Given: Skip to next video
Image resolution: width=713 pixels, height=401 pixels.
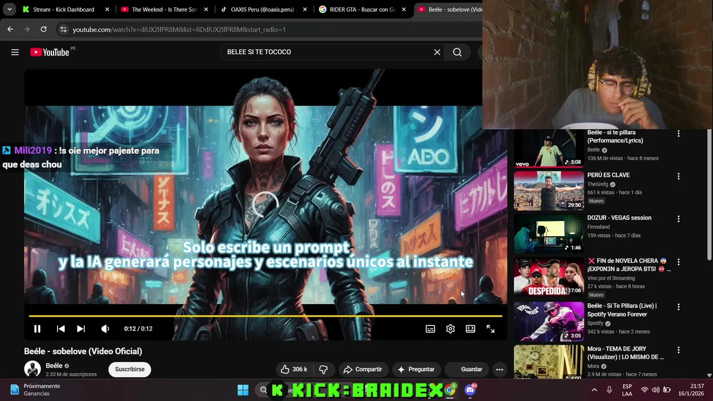Looking at the screenshot, I should 81,329.
